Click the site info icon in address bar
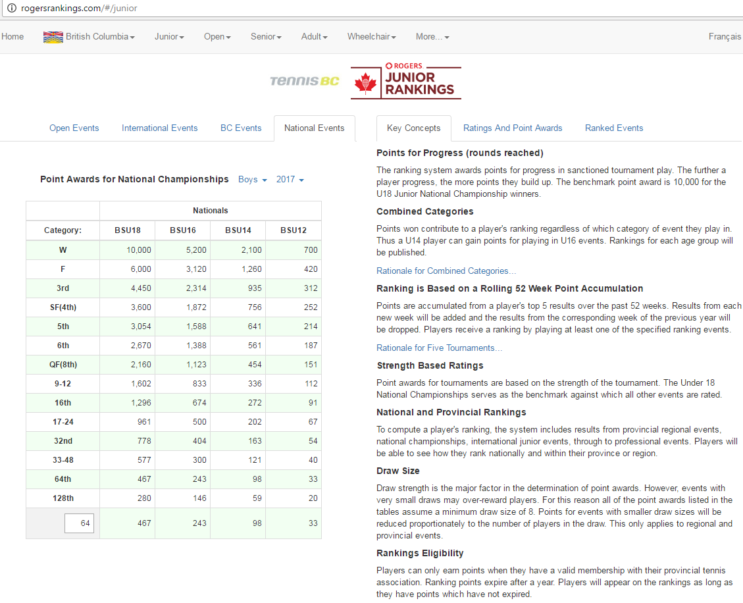 click(12, 8)
